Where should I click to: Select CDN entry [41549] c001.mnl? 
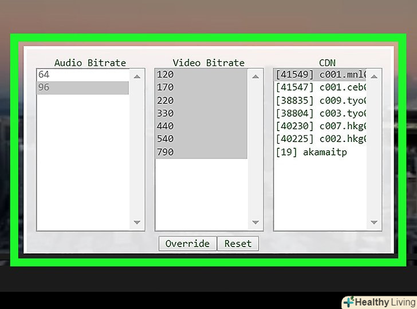pos(320,74)
